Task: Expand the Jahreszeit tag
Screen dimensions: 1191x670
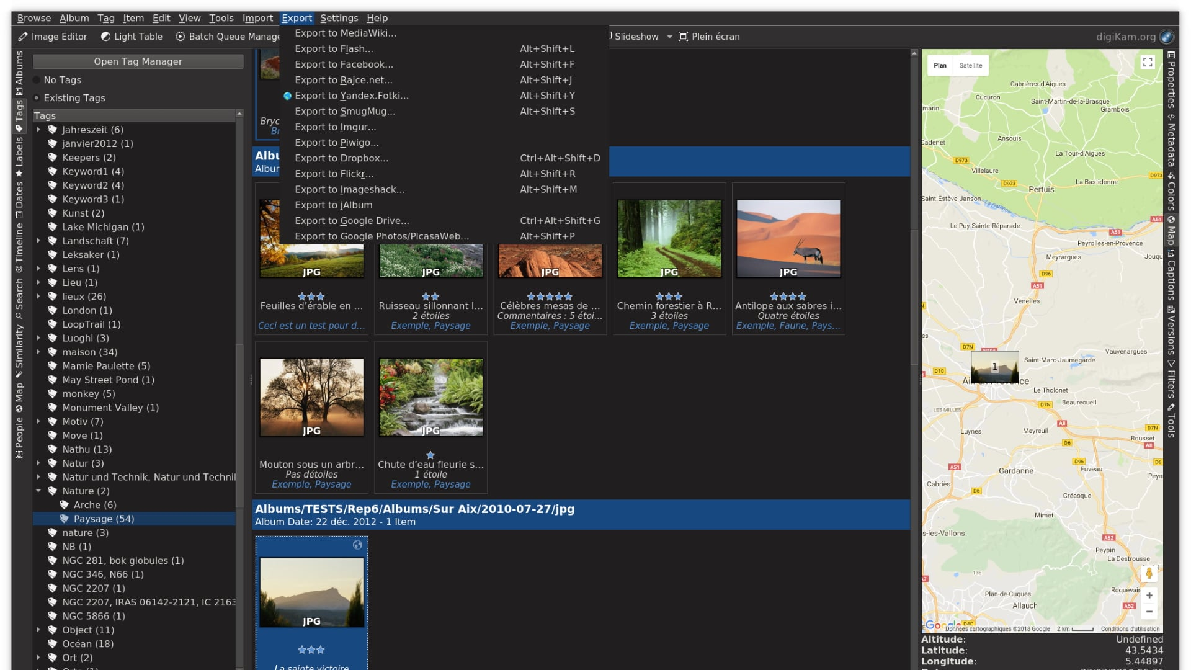Action: pyautogui.click(x=38, y=130)
